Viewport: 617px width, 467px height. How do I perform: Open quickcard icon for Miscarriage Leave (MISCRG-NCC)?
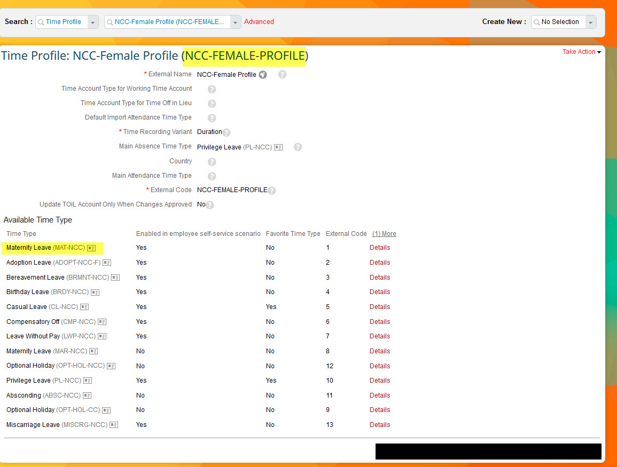point(114,425)
